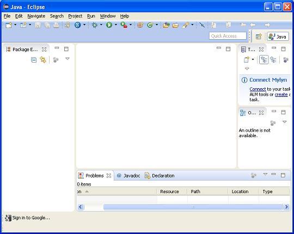Click the Debug bug icon
Image resolution: width=294 pixels, height=234 pixels.
pos(95,25)
